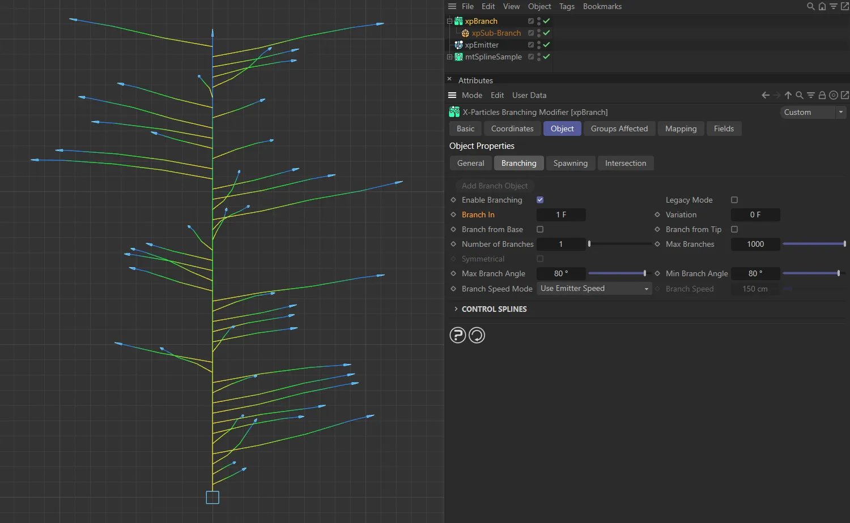Click the Branch In value field
This screenshot has width=850, height=523.
(x=561, y=215)
